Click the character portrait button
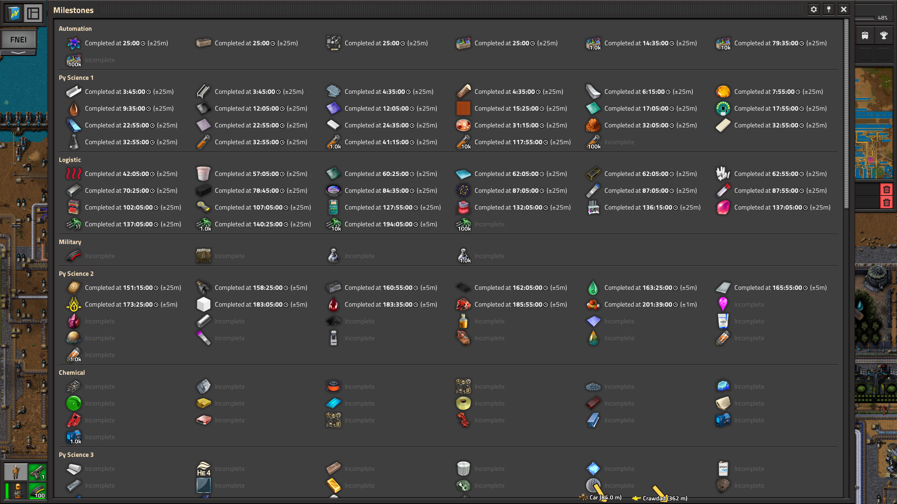The height and width of the screenshot is (504, 897). tap(16, 472)
